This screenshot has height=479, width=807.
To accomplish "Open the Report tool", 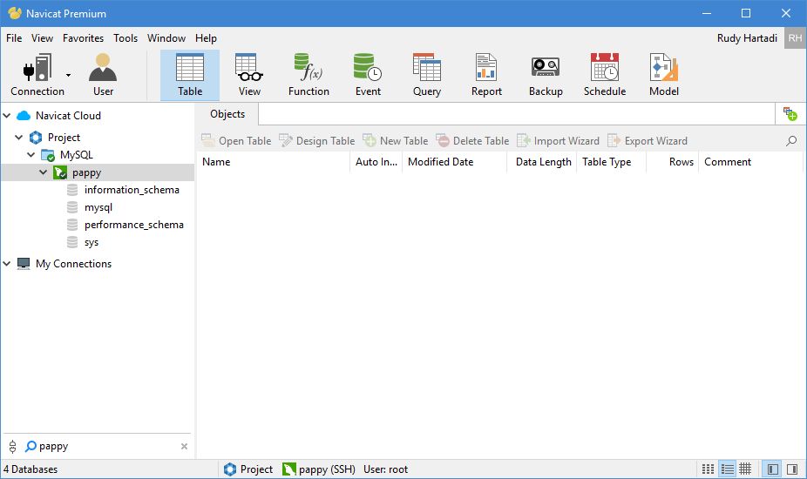I will (486, 75).
